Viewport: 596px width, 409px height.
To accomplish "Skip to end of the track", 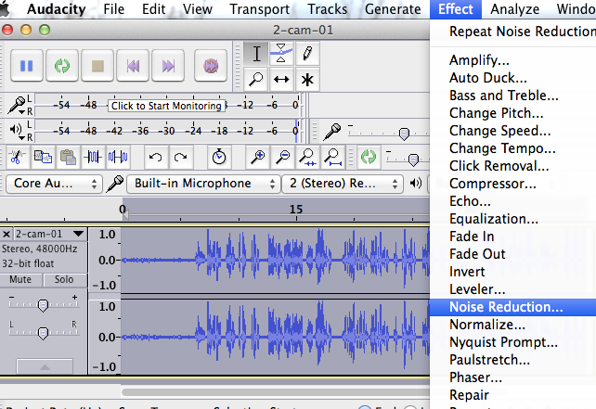I will (x=168, y=66).
